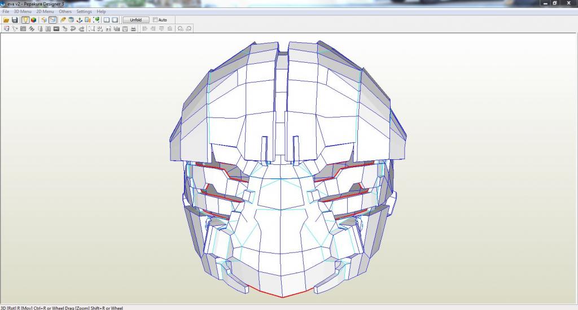Screen dimensions: 578x310
Task: Click the rotate right circular icon
Action: coord(189,29)
